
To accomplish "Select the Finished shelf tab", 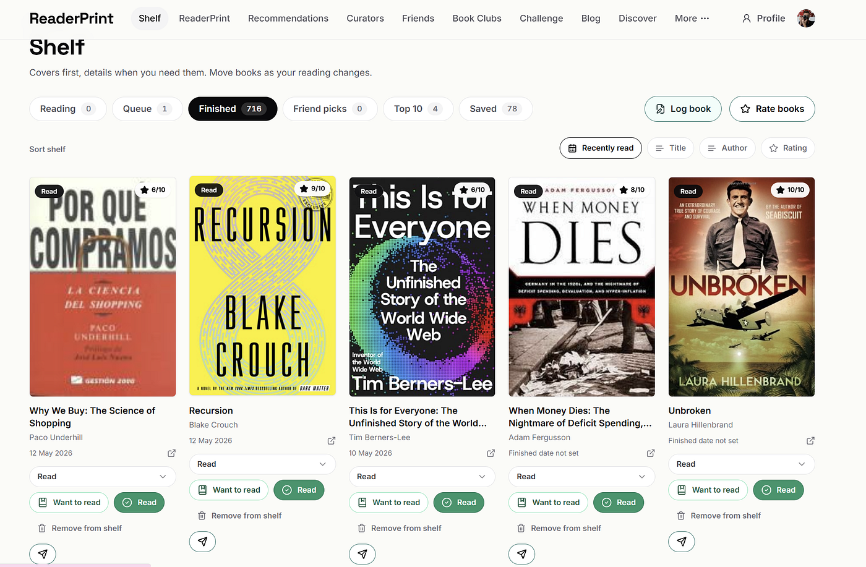I will coord(233,109).
